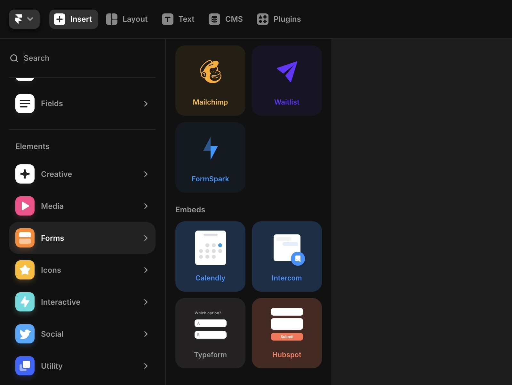This screenshot has height=385, width=512.
Task: Select the Utility category label
Action: [52, 366]
